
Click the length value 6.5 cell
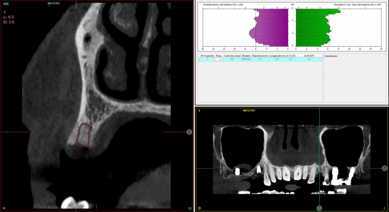(x=277, y=60)
